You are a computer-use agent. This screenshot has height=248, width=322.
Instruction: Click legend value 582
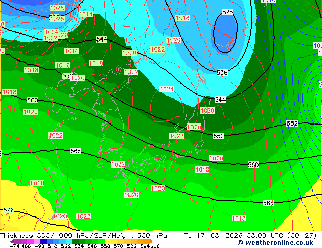[132, 246]
